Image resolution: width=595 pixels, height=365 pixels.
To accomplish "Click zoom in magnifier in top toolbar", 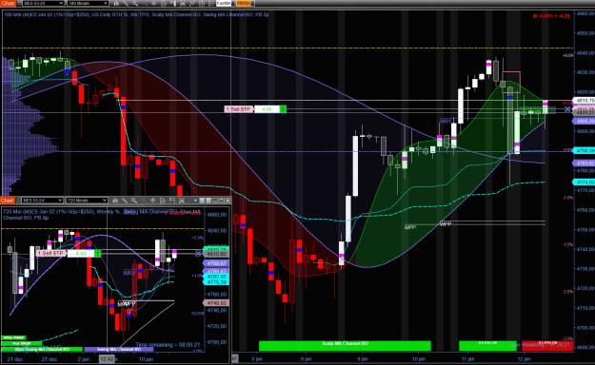I will point(135,4).
